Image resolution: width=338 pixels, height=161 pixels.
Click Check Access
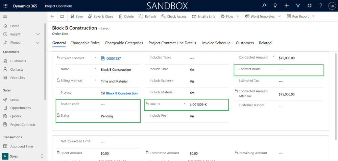pos(174,16)
